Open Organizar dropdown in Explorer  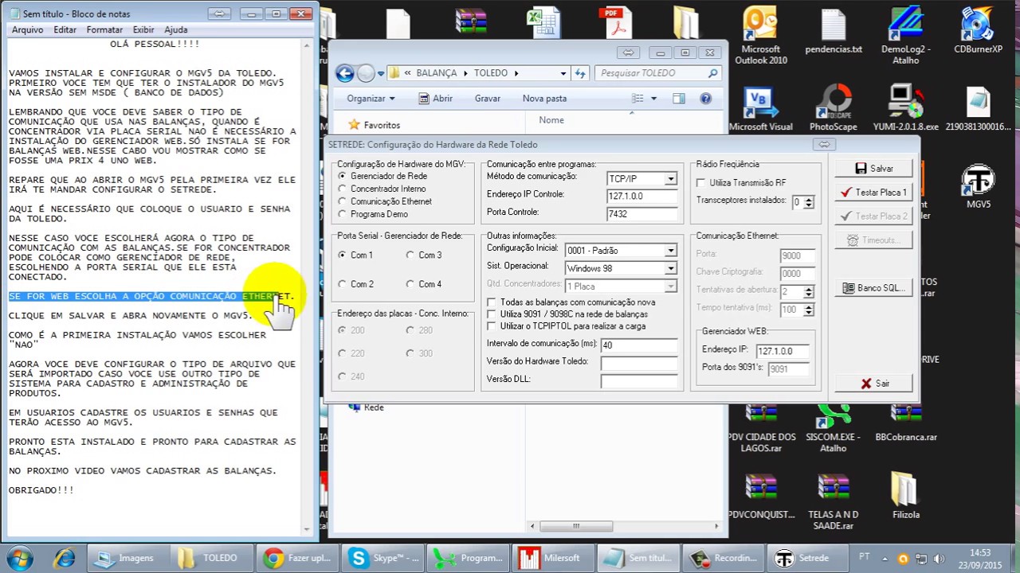[x=371, y=99]
